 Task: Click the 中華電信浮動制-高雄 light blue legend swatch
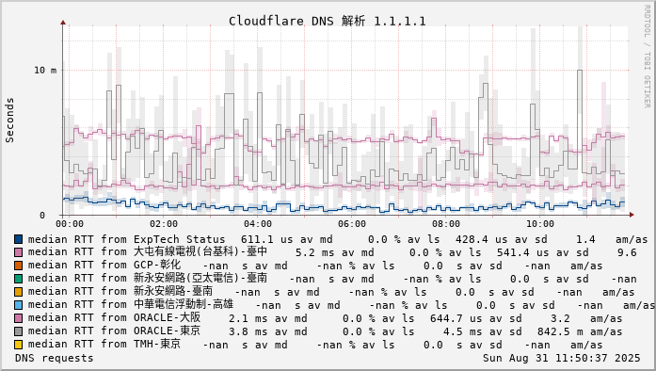point(19,305)
